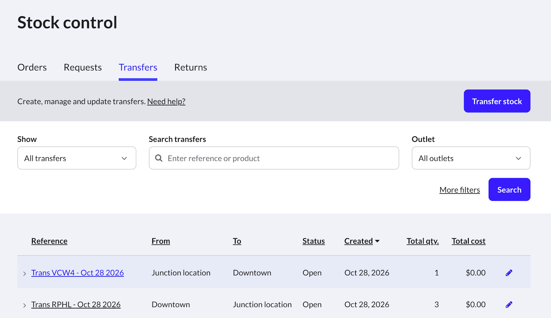The height and width of the screenshot is (318, 551).
Task: Expand the Trans VCW4 transfer row
Action: 24,273
